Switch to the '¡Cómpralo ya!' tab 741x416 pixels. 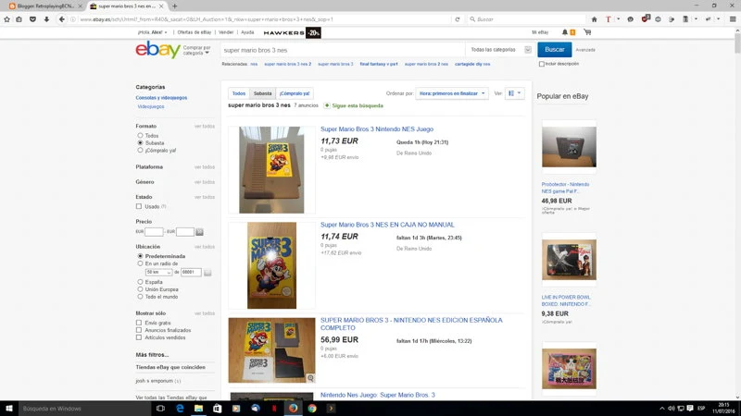tap(295, 93)
